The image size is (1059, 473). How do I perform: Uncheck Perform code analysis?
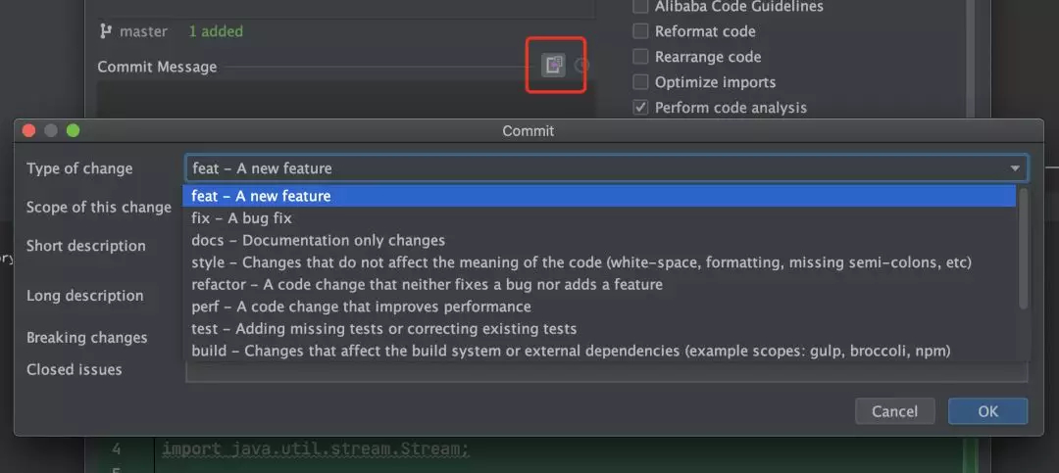(x=640, y=108)
